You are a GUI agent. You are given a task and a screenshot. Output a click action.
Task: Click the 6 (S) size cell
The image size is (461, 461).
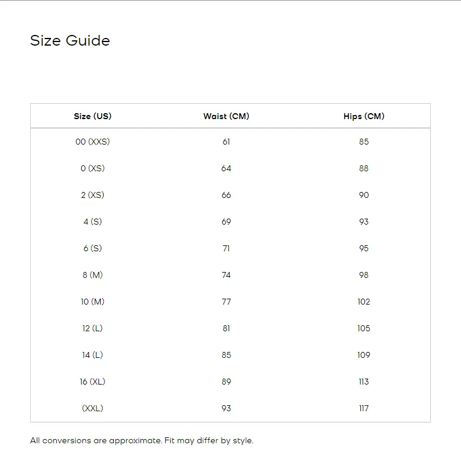[x=92, y=248]
